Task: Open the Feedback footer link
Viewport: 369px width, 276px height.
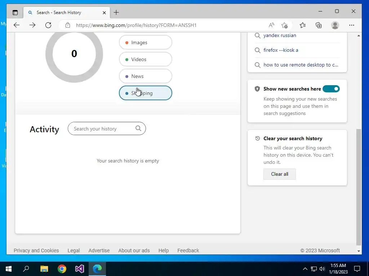Action: tap(188, 250)
